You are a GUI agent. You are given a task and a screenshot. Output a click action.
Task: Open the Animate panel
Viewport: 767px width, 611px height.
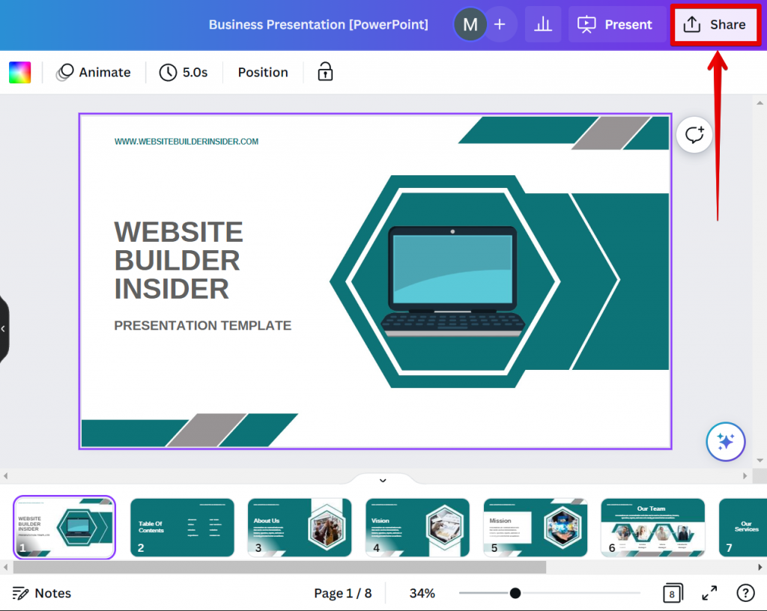(x=95, y=72)
